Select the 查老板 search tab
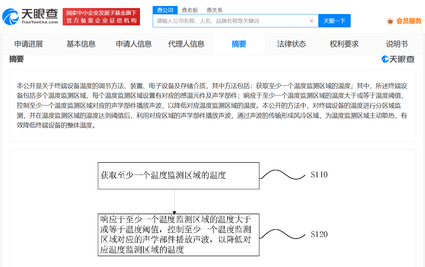 (x=190, y=10)
